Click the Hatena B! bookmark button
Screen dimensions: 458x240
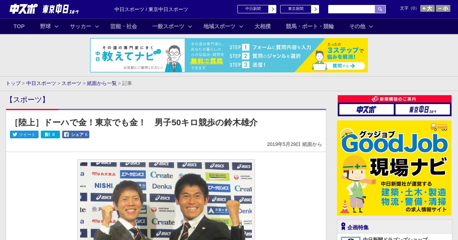click(50, 134)
